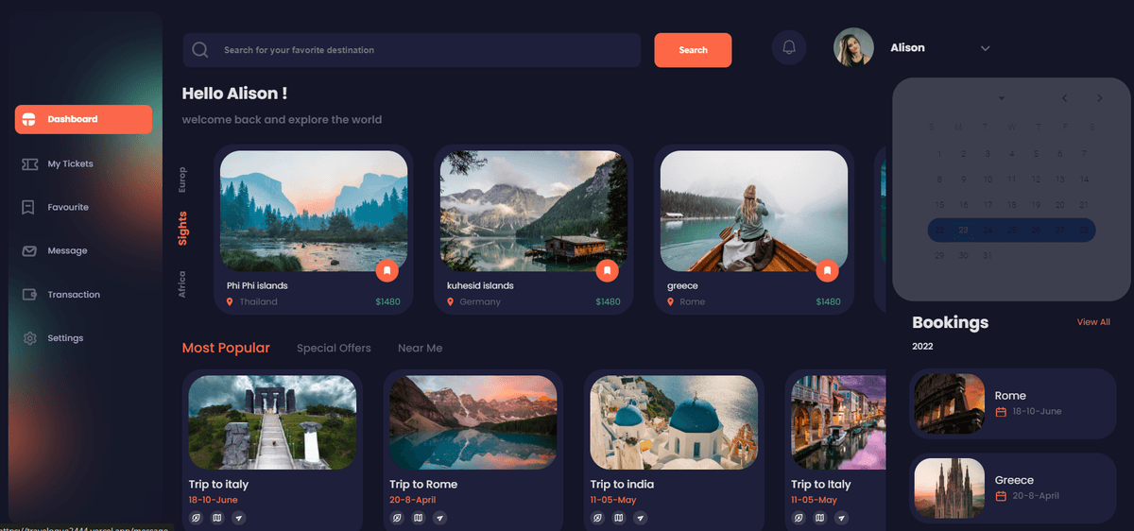The height and width of the screenshot is (531, 1134).
Task: Open the Message section in sidebar
Action: pyautogui.click(x=67, y=250)
